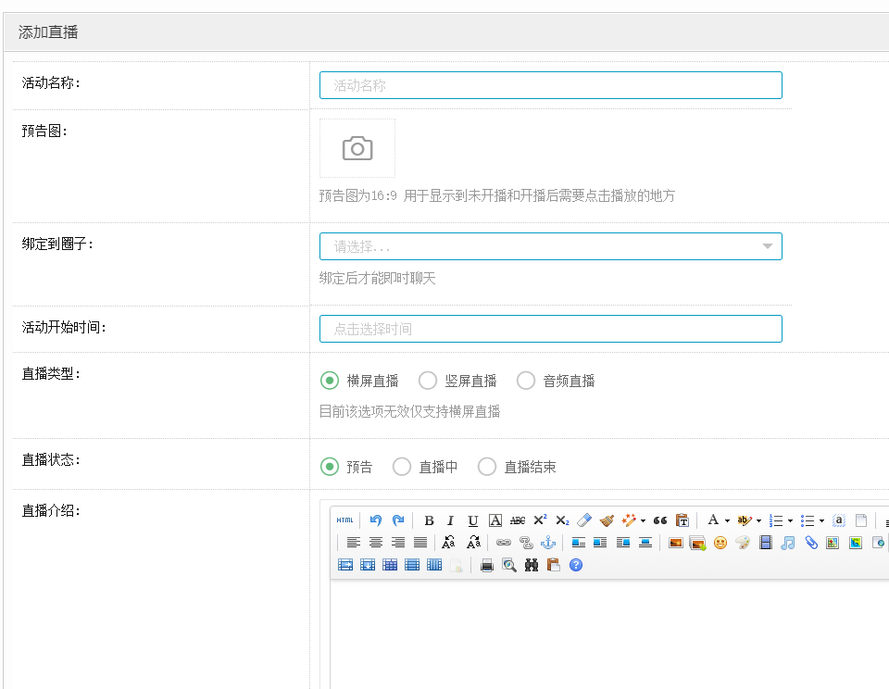Open editor help question mark icon
This screenshot has height=689, width=889.
(x=576, y=565)
